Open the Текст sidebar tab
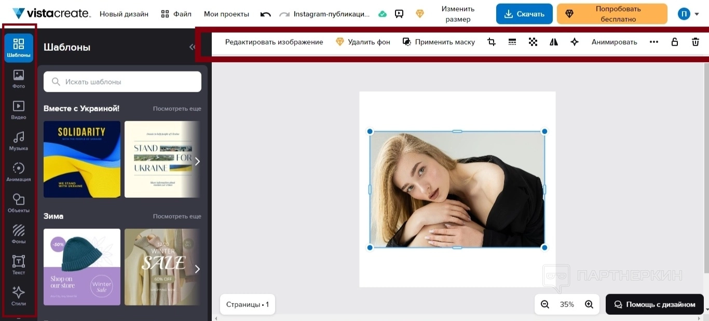 pyautogui.click(x=19, y=265)
